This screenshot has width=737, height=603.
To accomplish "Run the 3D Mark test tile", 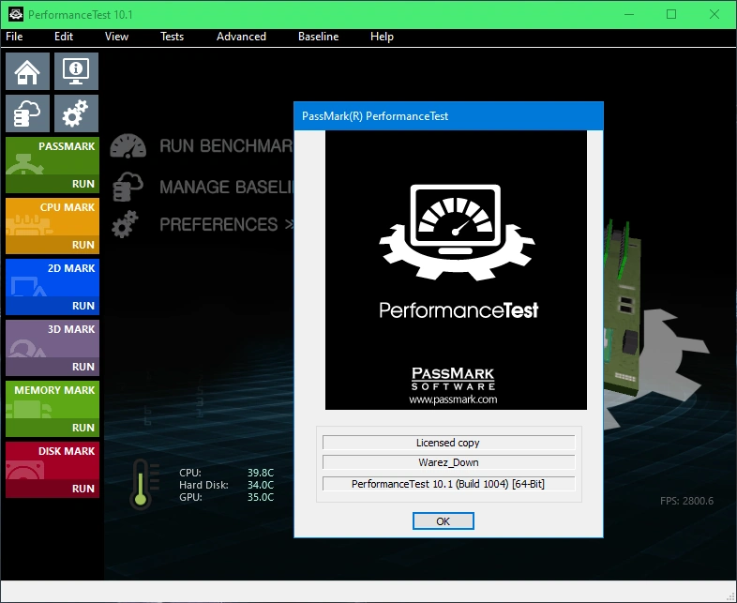I will [x=53, y=348].
